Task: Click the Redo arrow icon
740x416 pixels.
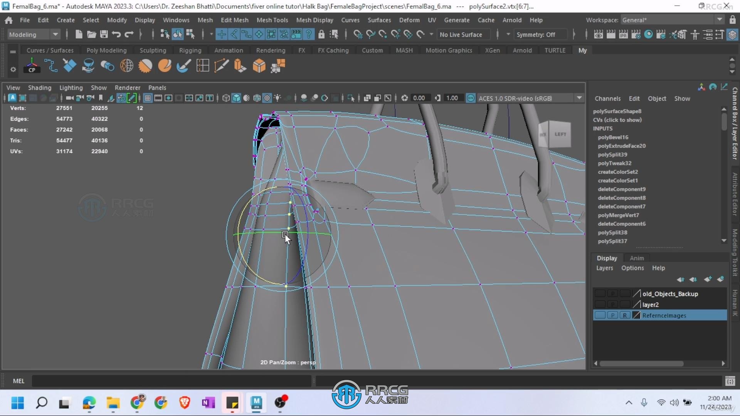Action: pos(129,35)
